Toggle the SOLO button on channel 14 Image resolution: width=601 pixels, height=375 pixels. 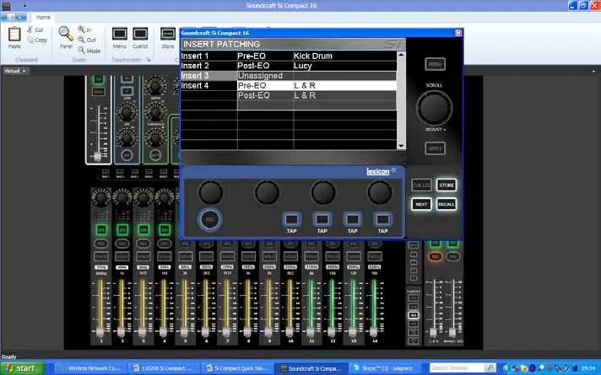[375, 256]
